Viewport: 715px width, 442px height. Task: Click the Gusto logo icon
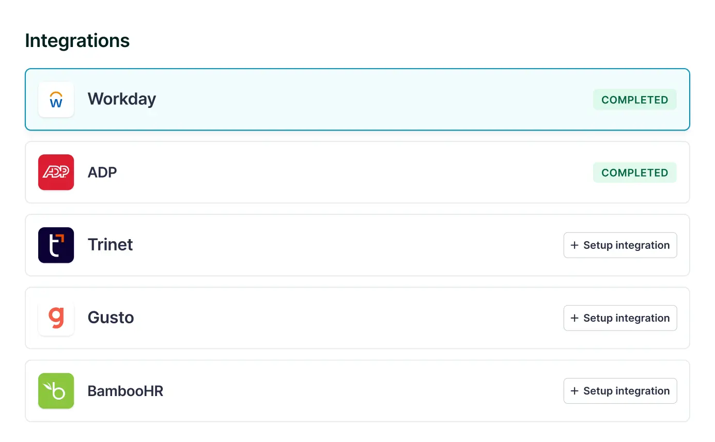tap(56, 318)
